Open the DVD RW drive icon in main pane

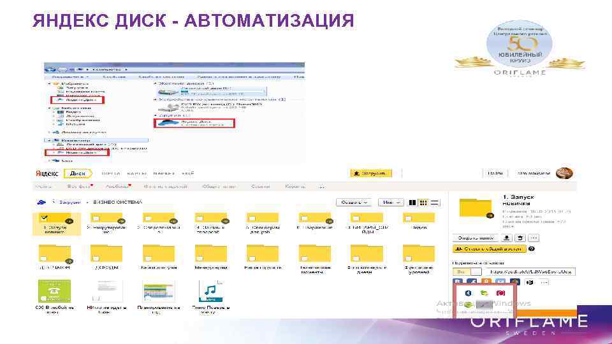pyautogui.click(x=168, y=107)
